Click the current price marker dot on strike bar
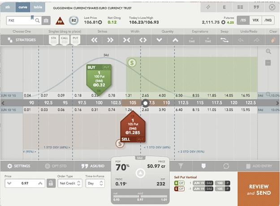 click(145, 103)
